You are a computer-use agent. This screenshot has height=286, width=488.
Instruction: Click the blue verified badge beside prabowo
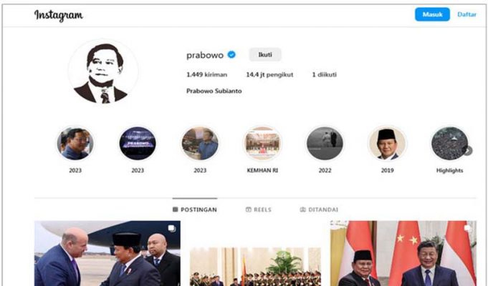(x=231, y=54)
